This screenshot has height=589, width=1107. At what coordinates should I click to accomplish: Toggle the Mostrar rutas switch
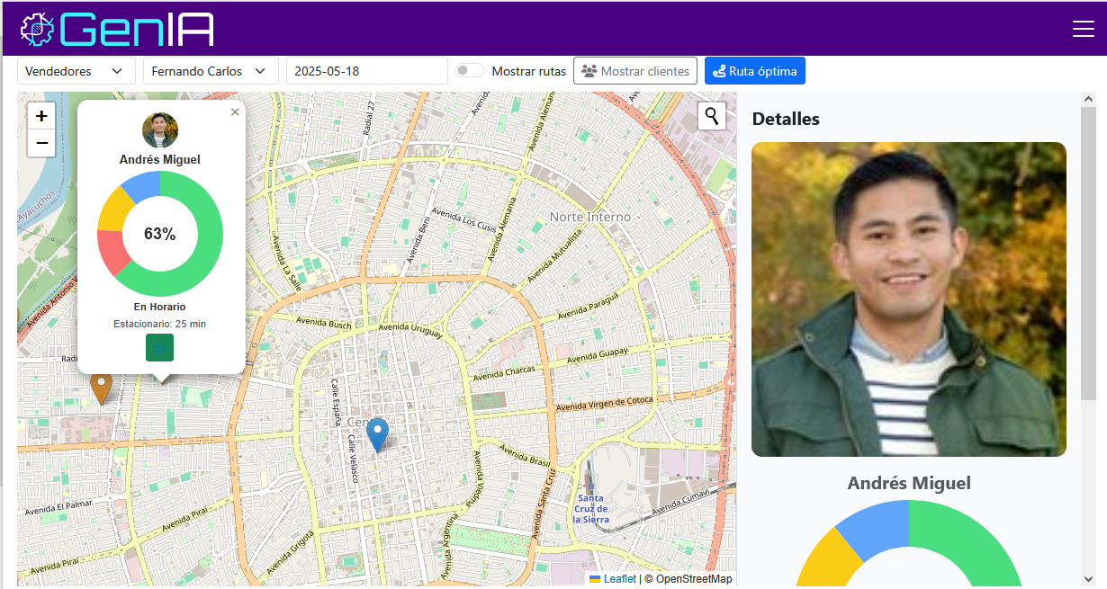(469, 71)
